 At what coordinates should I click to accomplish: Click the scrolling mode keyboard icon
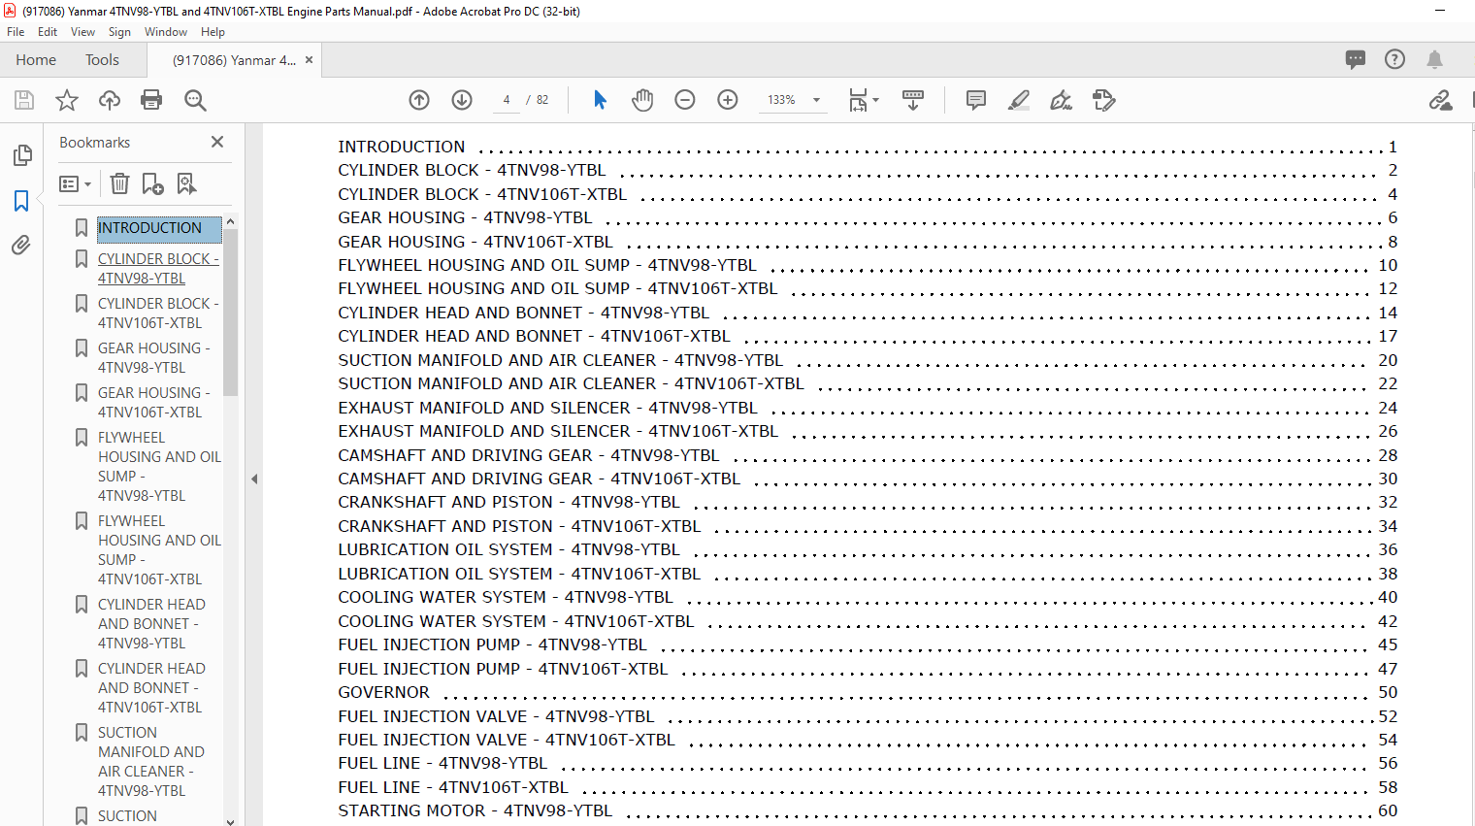coord(913,100)
